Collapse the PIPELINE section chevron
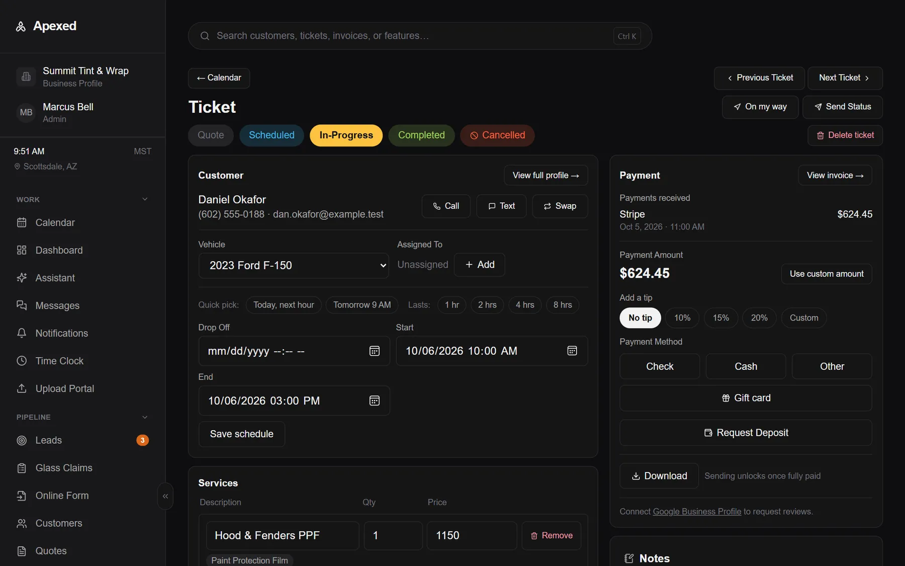 click(x=145, y=417)
